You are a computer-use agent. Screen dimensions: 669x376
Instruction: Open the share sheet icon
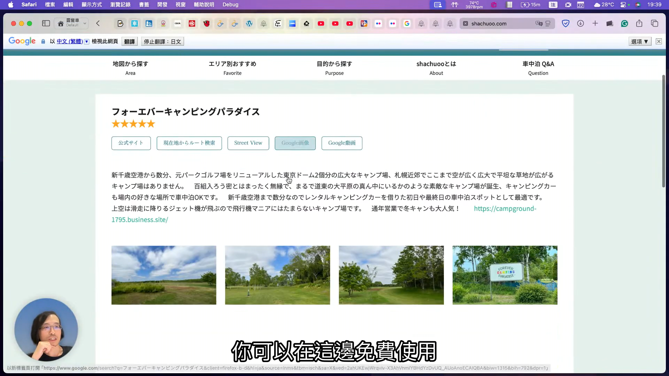[639, 23]
